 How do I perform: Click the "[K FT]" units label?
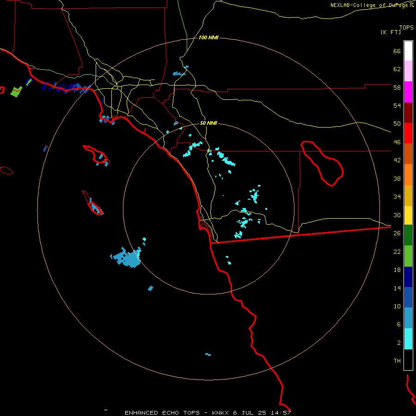click(391, 32)
